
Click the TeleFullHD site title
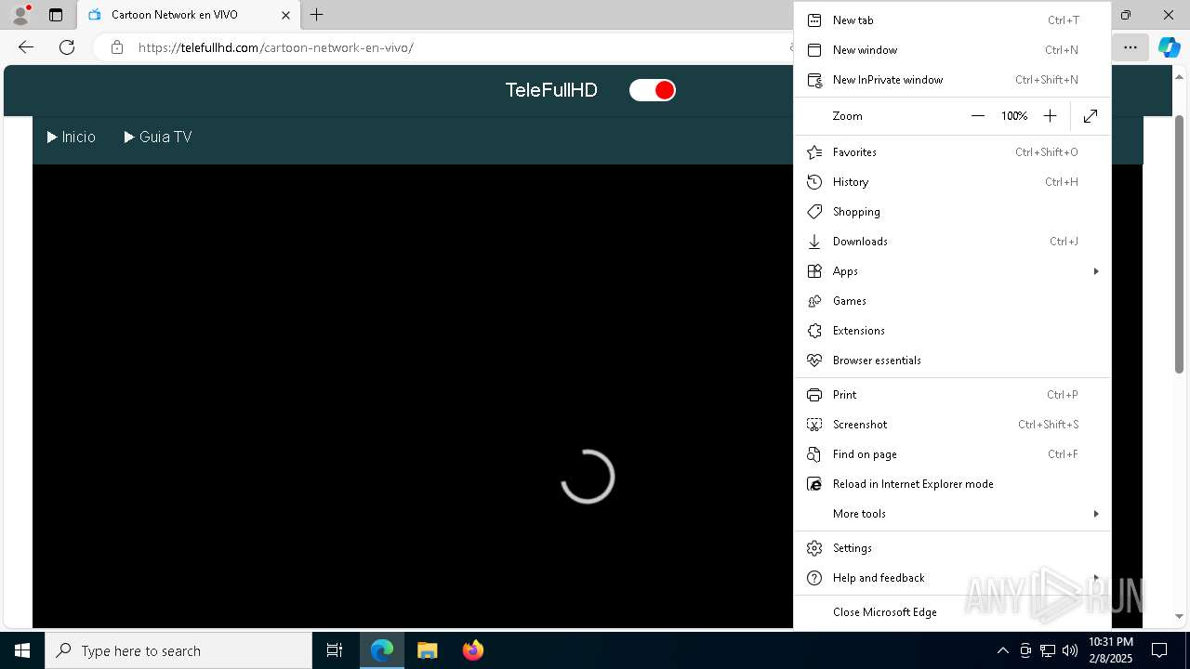[551, 90]
